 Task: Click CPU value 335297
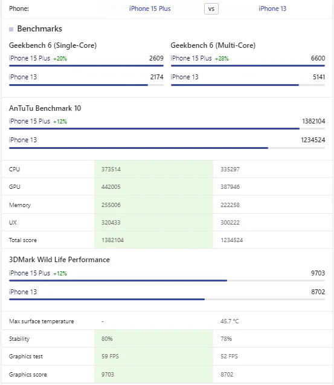tap(230, 169)
